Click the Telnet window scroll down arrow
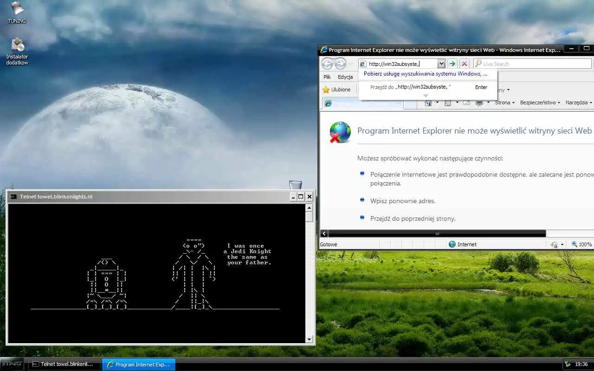594x371 pixels. click(x=310, y=339)
